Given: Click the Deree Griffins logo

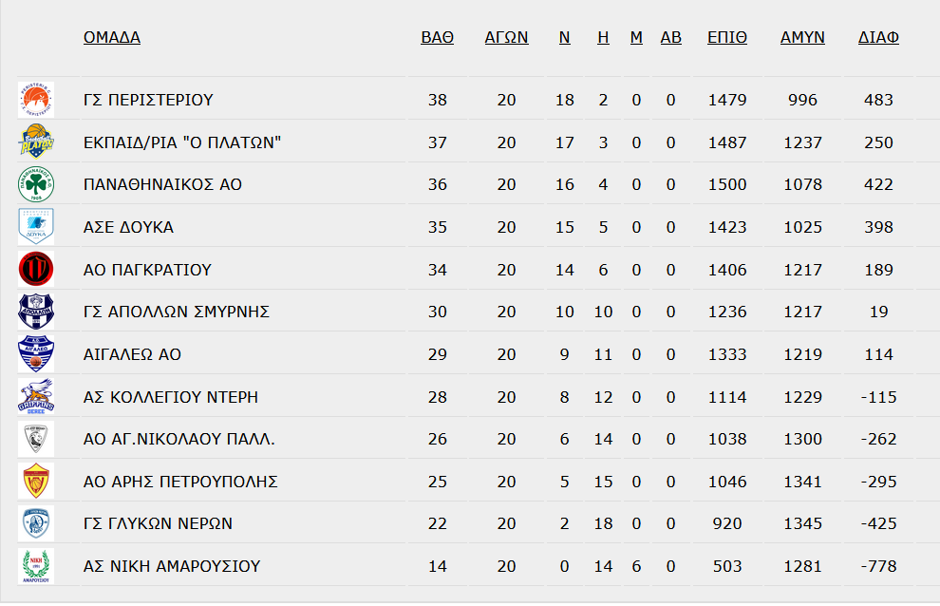Looking at the screenshot, I should 36,396.
